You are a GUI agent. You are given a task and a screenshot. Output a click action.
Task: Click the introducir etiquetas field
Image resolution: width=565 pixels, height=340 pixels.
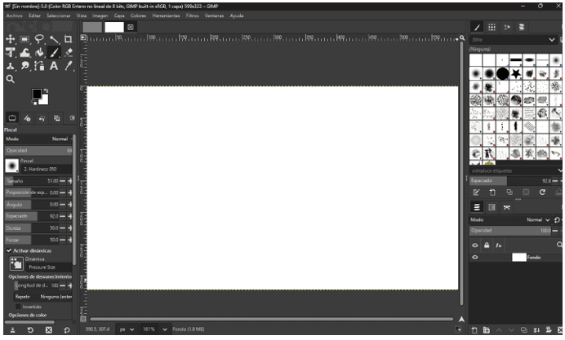pyautogui.click(x=514, y=171)
